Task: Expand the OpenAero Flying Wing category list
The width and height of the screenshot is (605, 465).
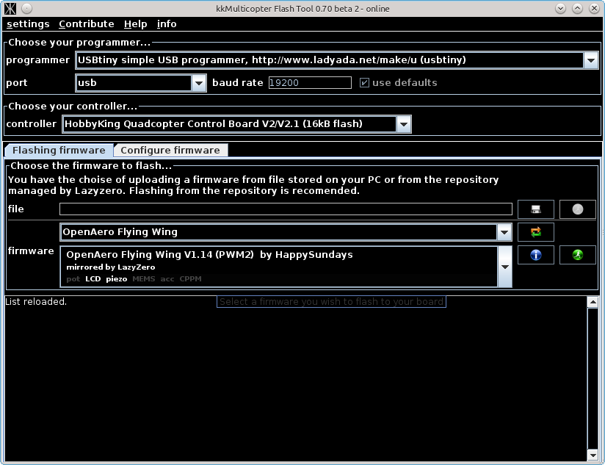Action: point(504,231)
